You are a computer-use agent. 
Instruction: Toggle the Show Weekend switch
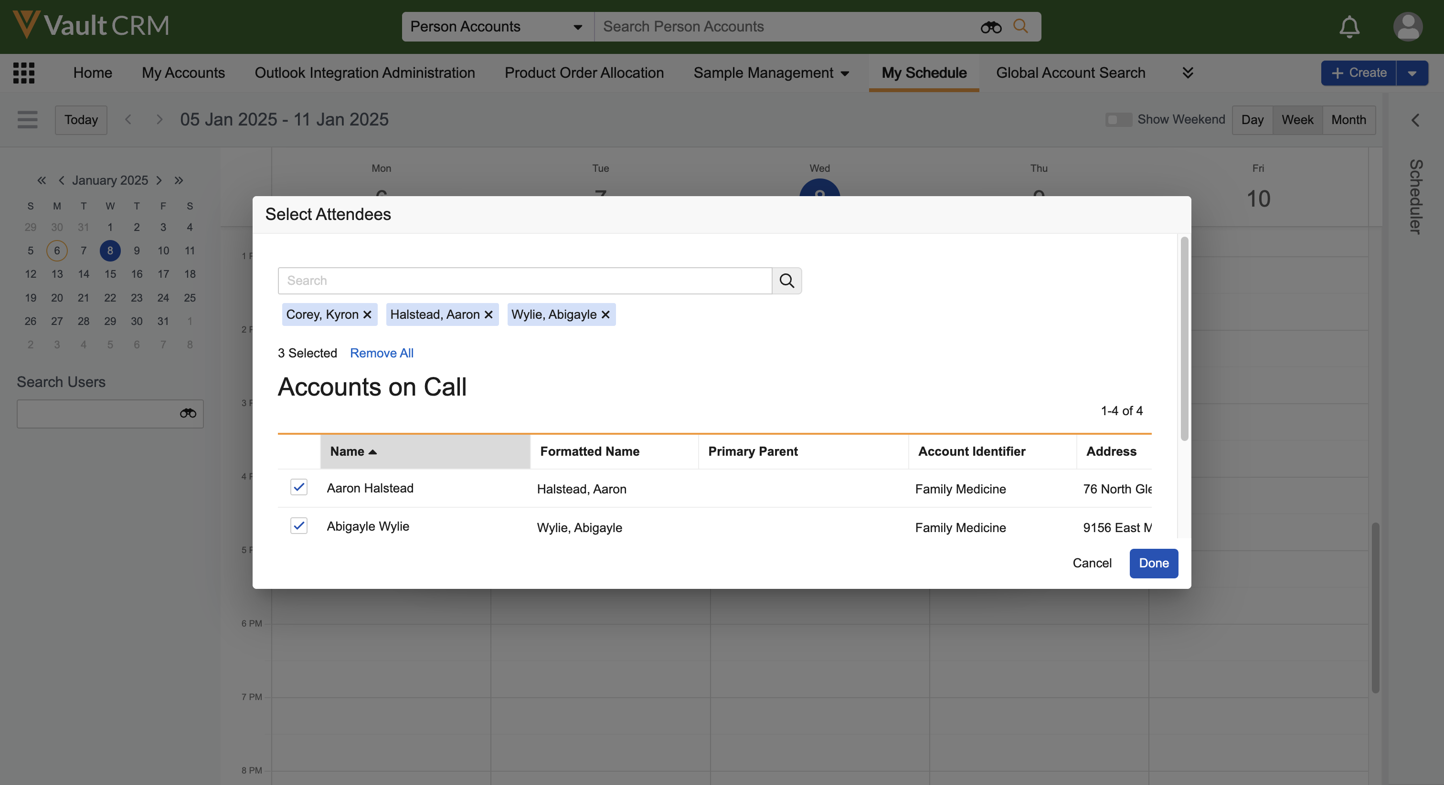pos(1118,119)
